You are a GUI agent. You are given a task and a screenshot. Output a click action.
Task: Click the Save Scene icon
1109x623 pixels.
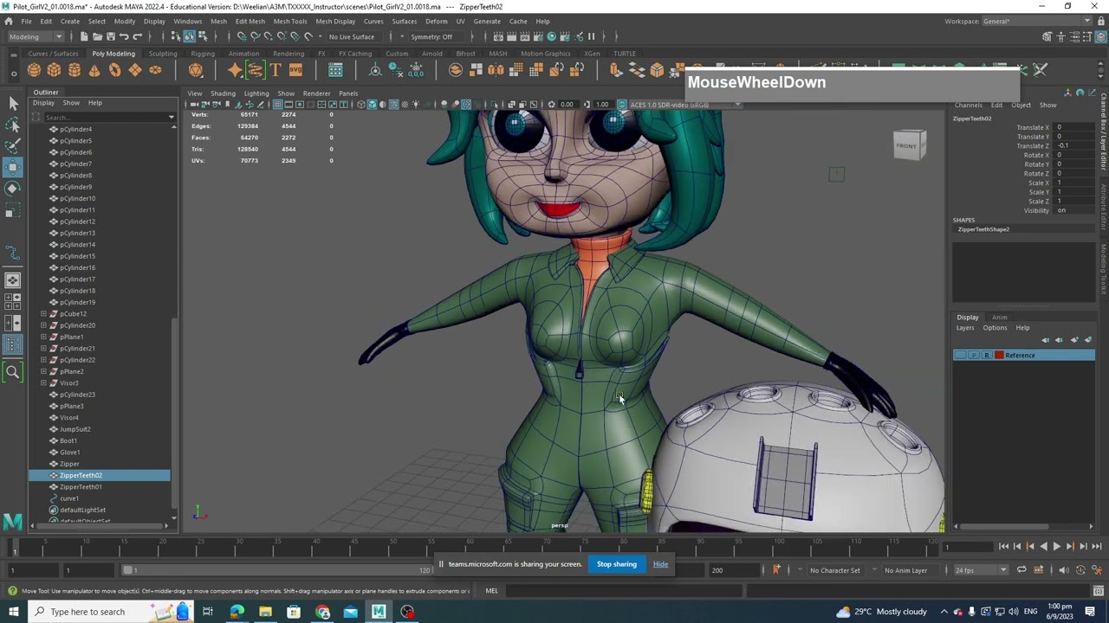[110, 36]
